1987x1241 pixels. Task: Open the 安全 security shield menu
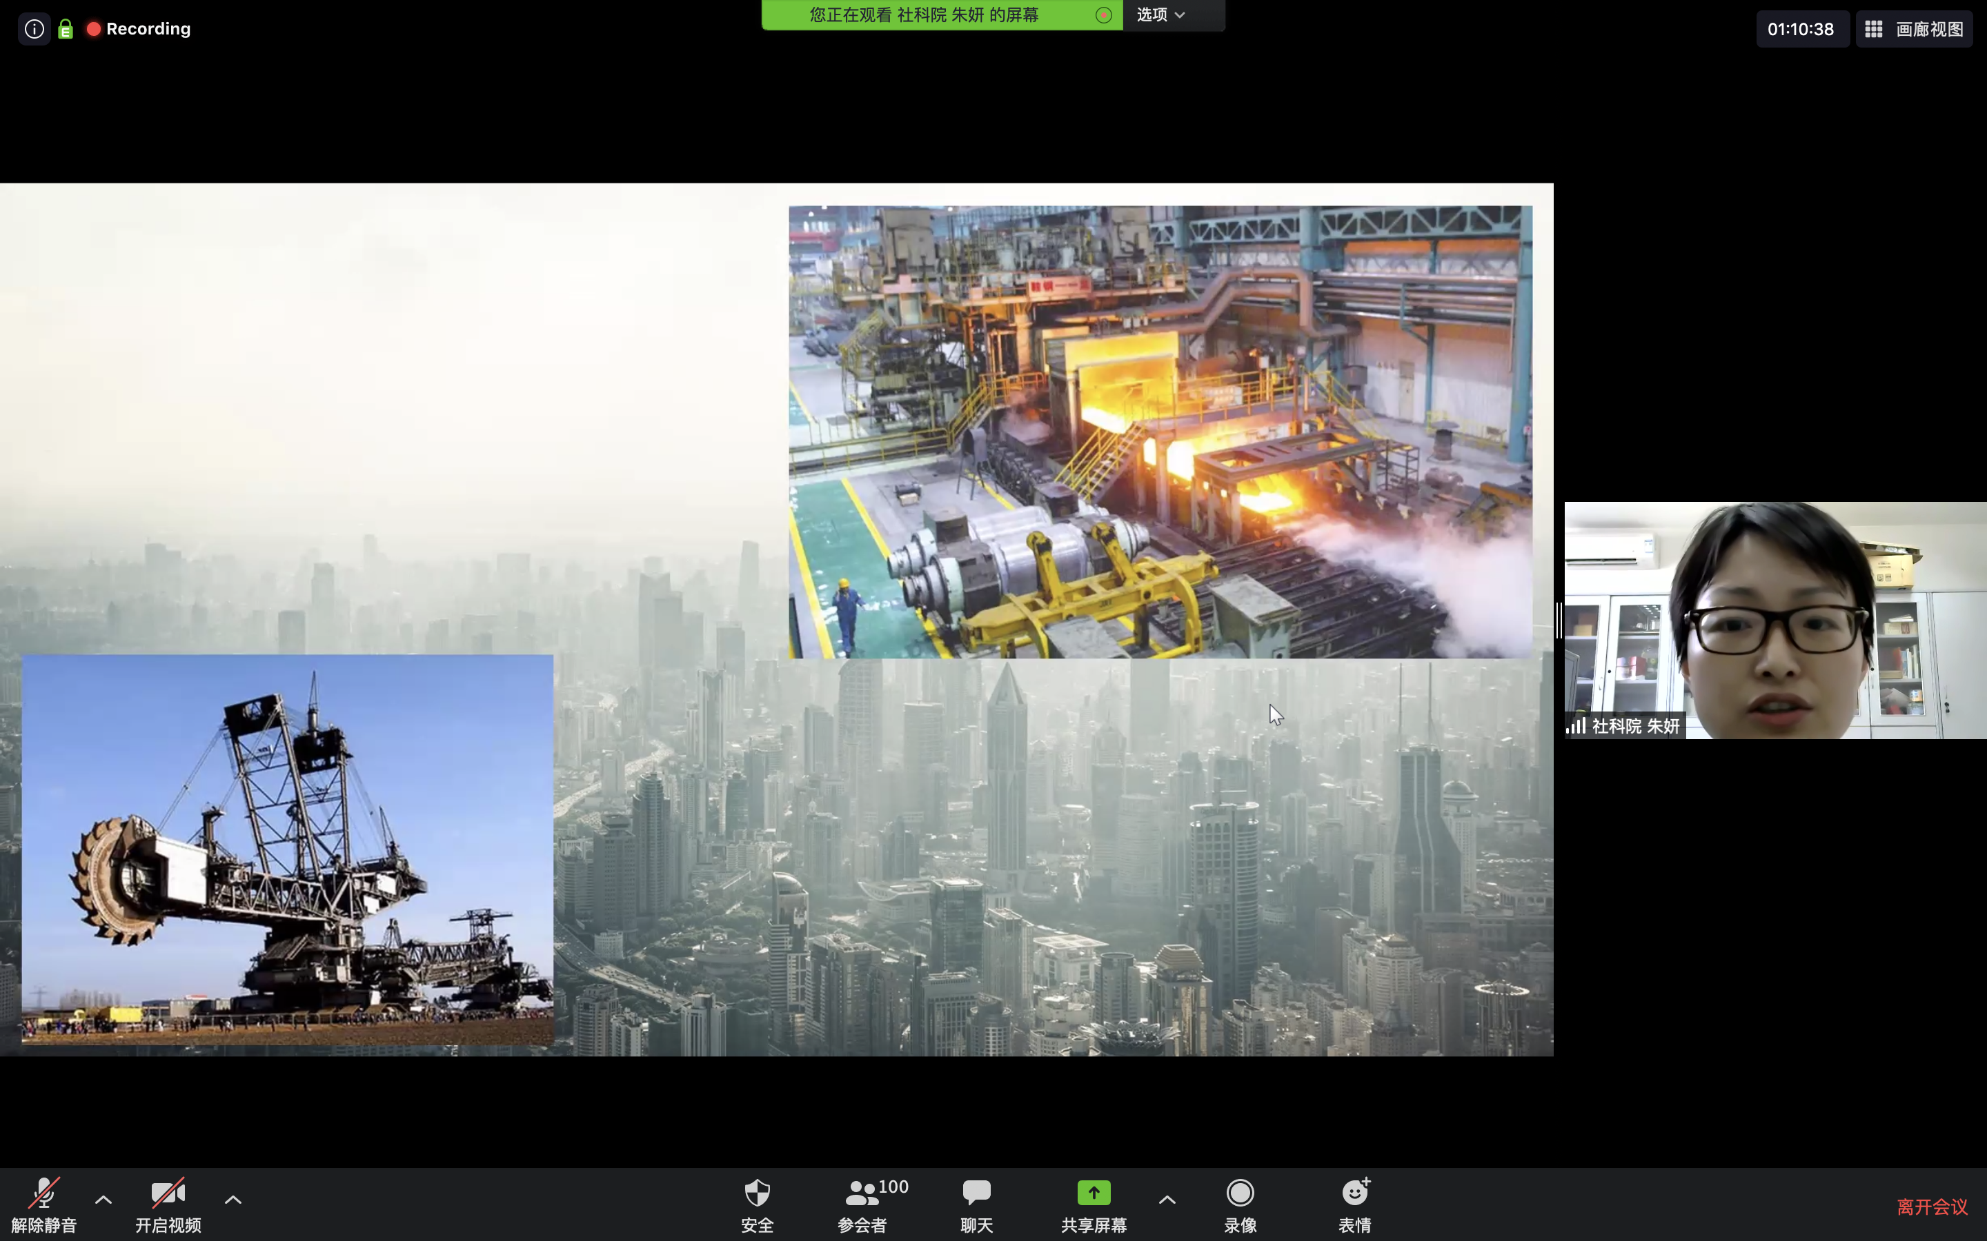[x=756, y=1203]
